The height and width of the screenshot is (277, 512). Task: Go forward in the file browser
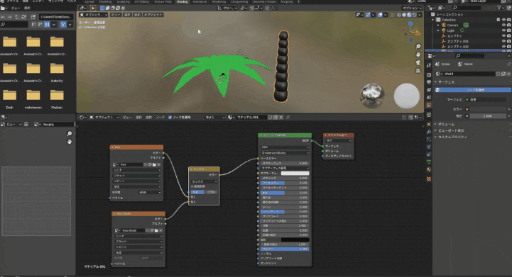click(10, 16)
